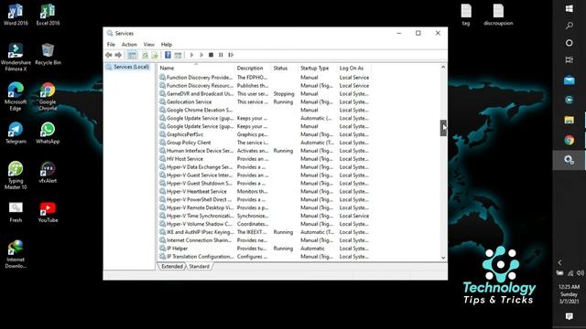The width and height of the screenshot is (586, 329).
Task: Select Human Interface Device Service row
Action: (x=265, y=151)
